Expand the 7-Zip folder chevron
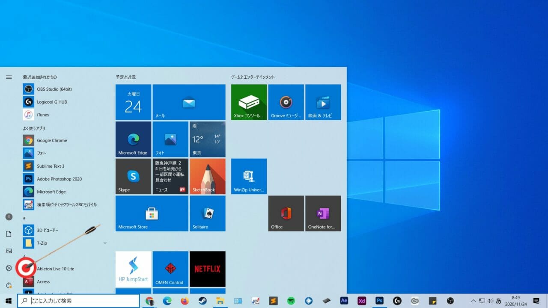This screenshot has width=548, height=308. pyautogui.click(x=105, y=243)
